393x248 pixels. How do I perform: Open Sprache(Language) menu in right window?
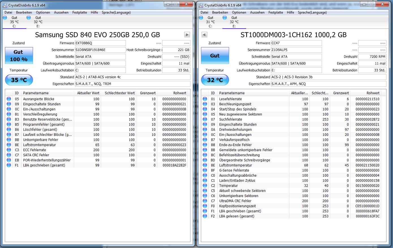[312, 12]
